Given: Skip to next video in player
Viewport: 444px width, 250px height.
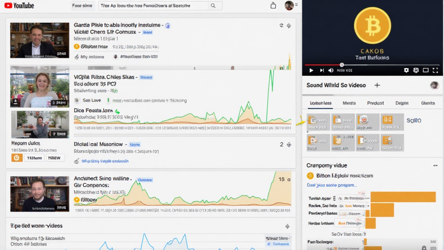Looking at the screenshot, I should point(322,70).
